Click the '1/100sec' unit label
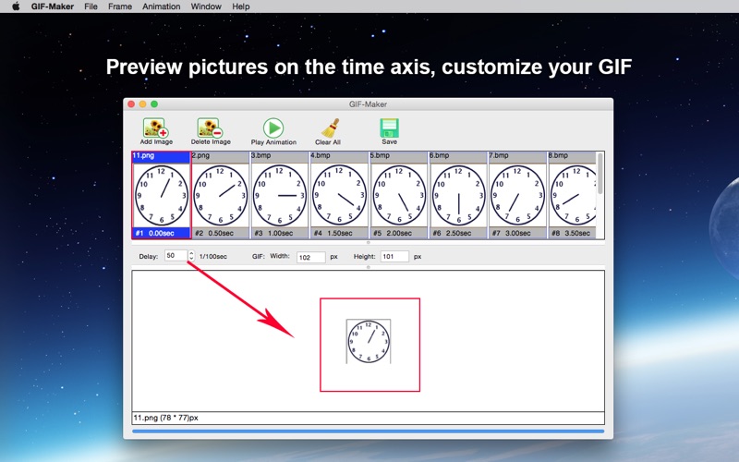 (213, 257)
